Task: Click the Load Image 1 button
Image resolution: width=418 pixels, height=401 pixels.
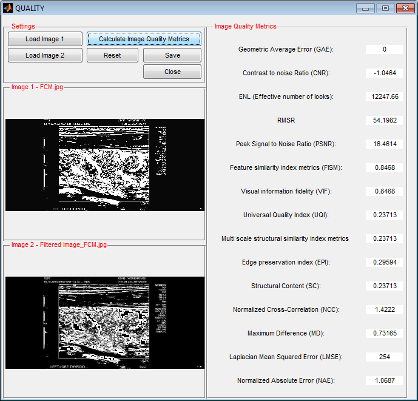Action: [45, 39]
